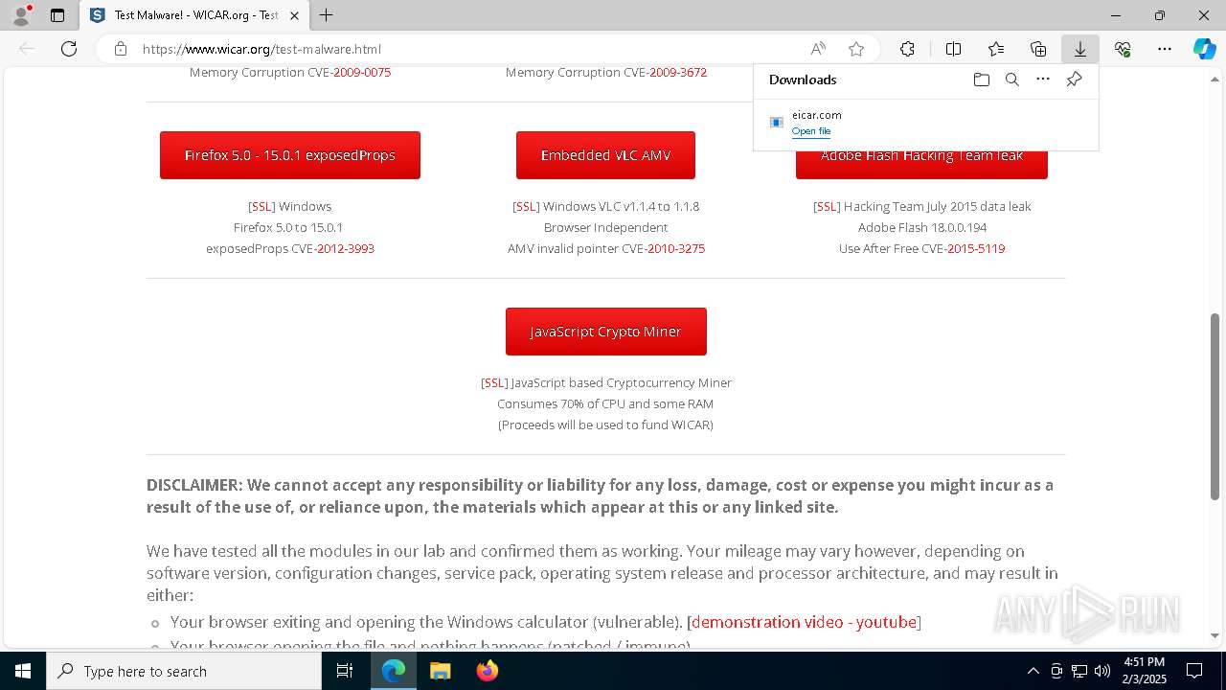Click the browser back arrow

27,49
